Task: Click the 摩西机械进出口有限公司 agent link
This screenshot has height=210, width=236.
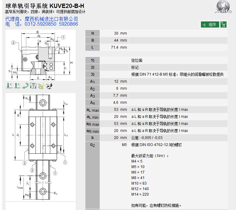Action: [51, 19]
